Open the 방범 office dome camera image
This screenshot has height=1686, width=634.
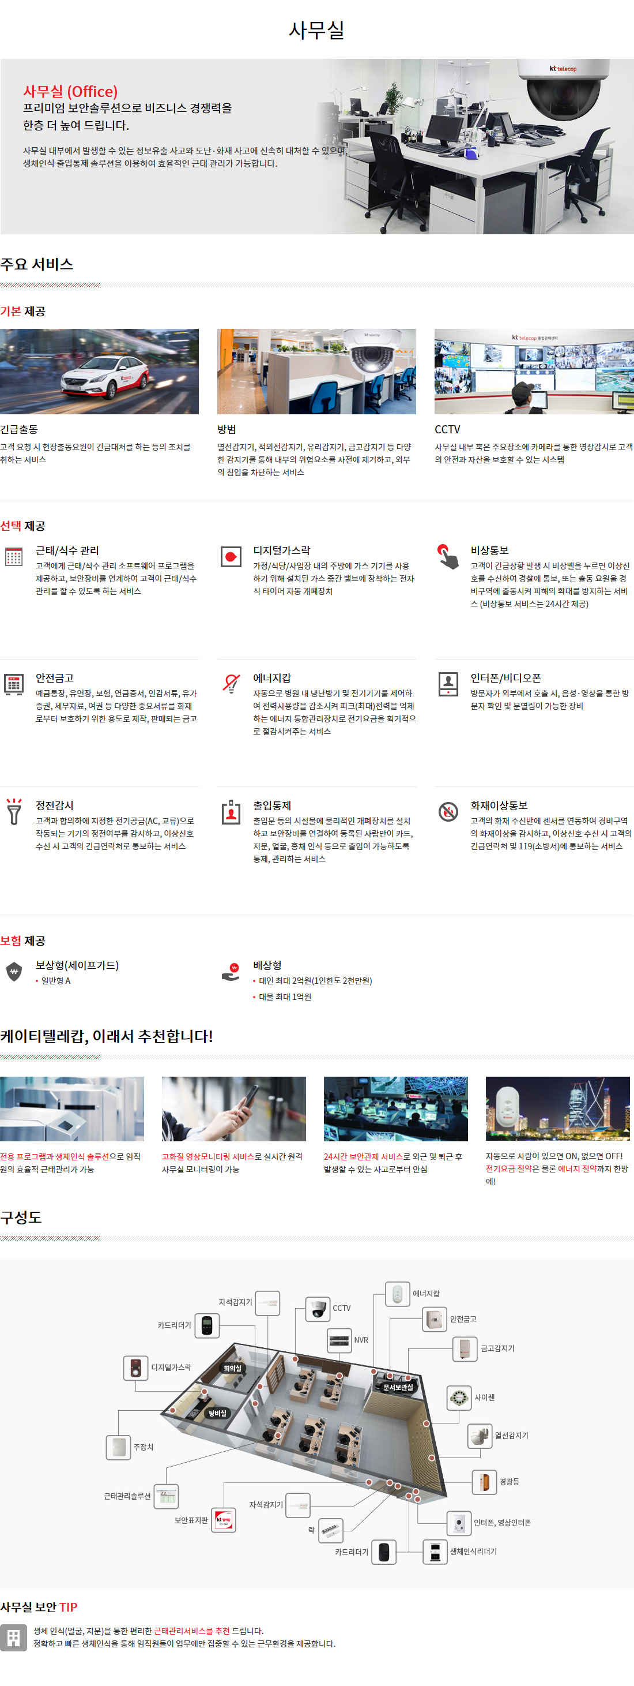(316, 371)
